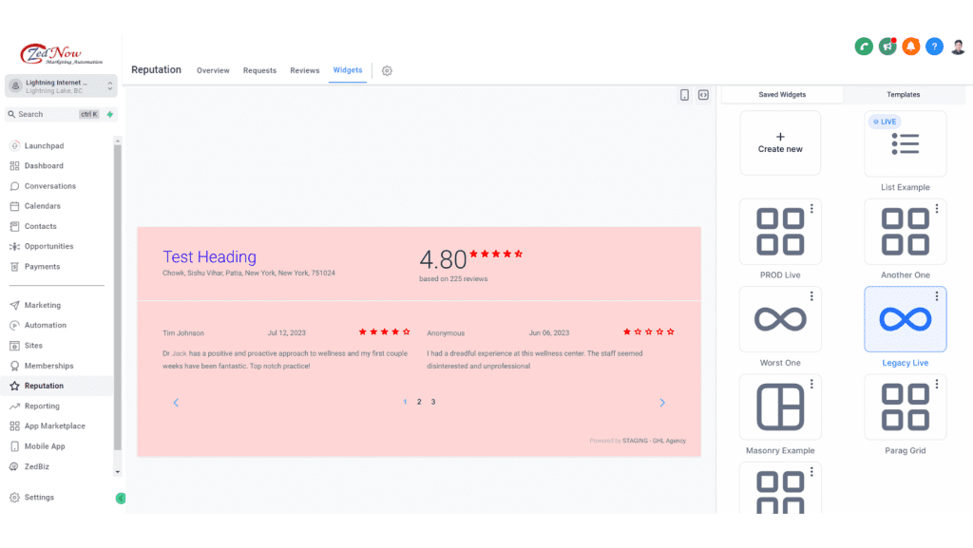Viewport: 973px width, 548px height.
Task: Select page 2 in the review pagination
Action: pos(419,402)
